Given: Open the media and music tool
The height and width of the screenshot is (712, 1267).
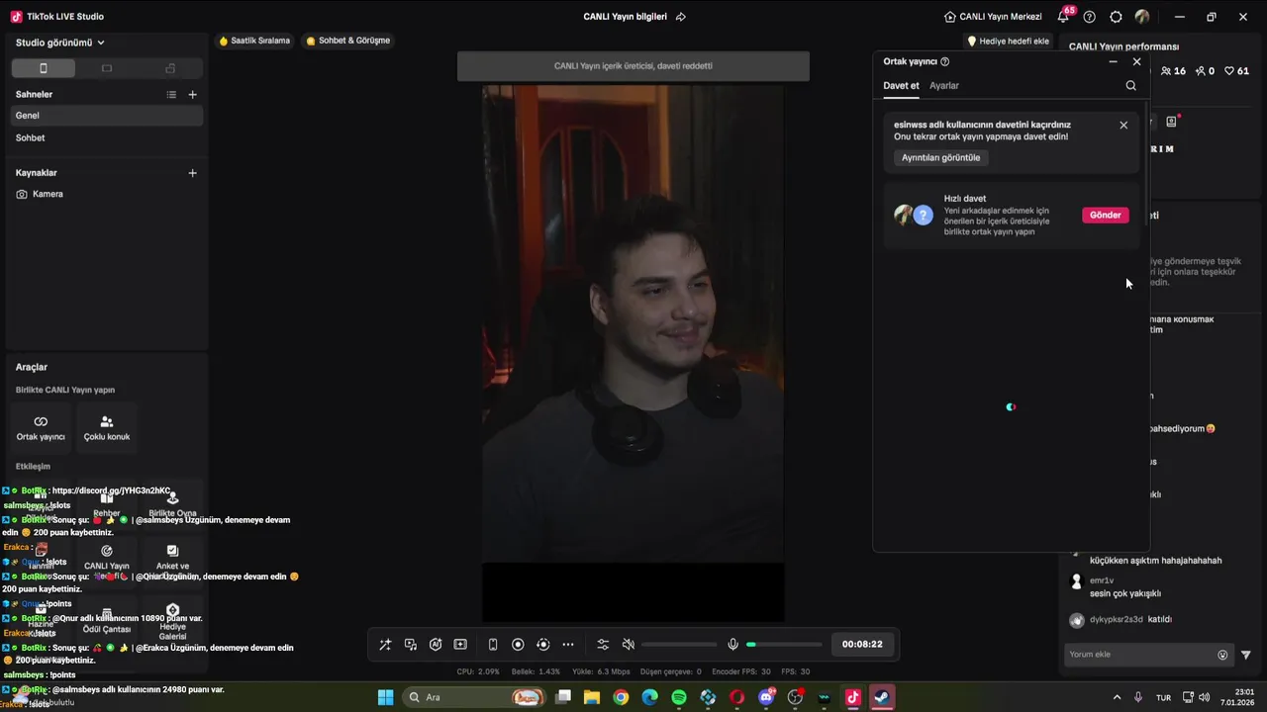Looking at the screenshot, I should (x=411, y=645).
